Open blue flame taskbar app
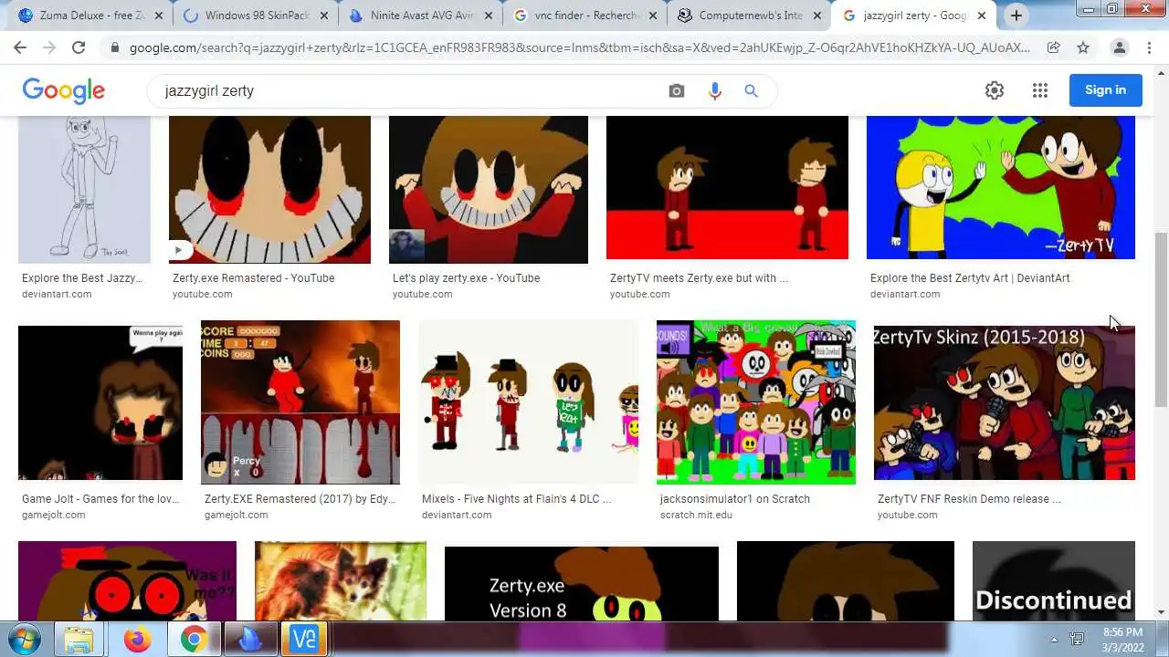This screenshot has width=1169, height=657. [x=248, y=640]
